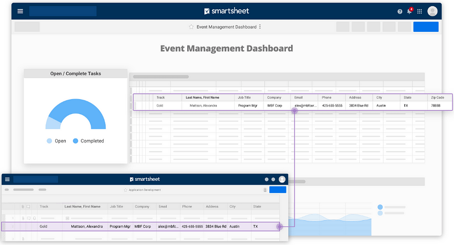Click the Open segment of the half-donut chart
The height and width of the screenshot is (245, 454).
[x=53, y=123]
